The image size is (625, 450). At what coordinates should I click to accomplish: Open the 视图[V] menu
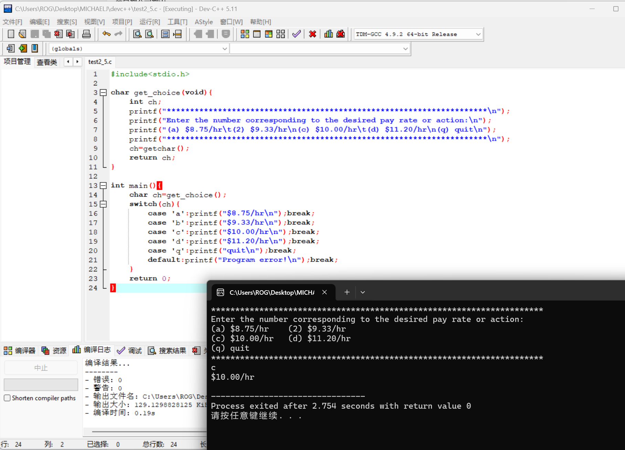[94, 22]
